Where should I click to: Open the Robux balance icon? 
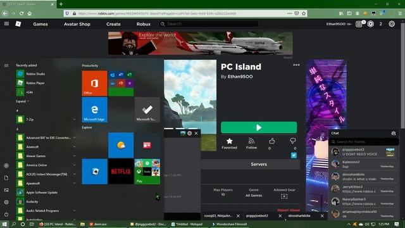(370, 24)
